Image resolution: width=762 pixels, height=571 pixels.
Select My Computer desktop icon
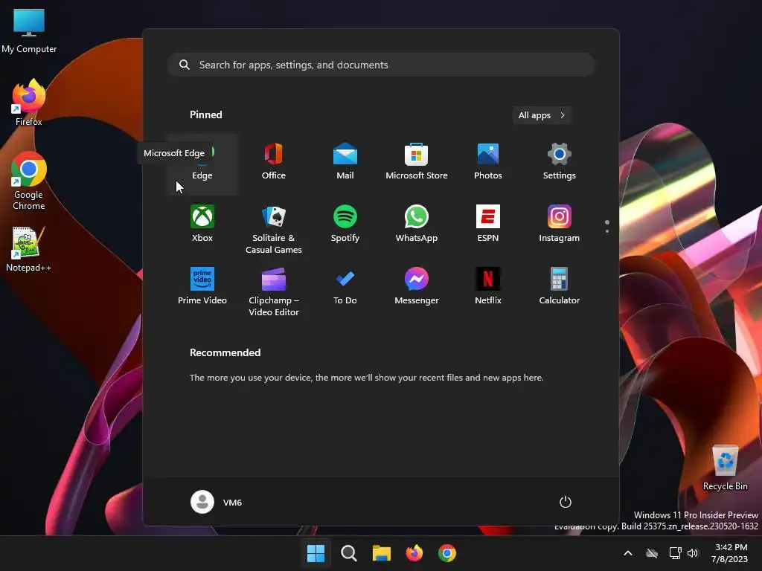(29, 30)
